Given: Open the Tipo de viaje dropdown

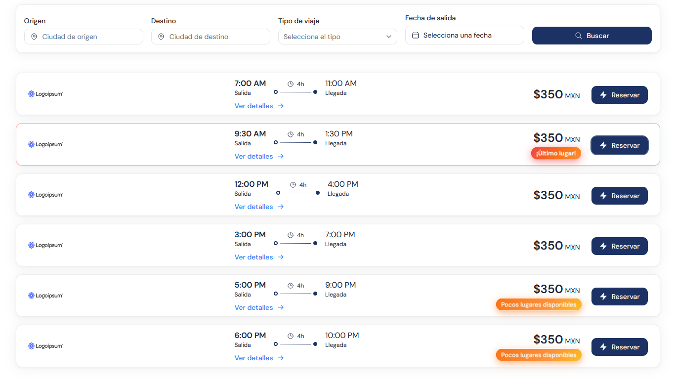Looking at the screenshot, I should tap(337, 37).
